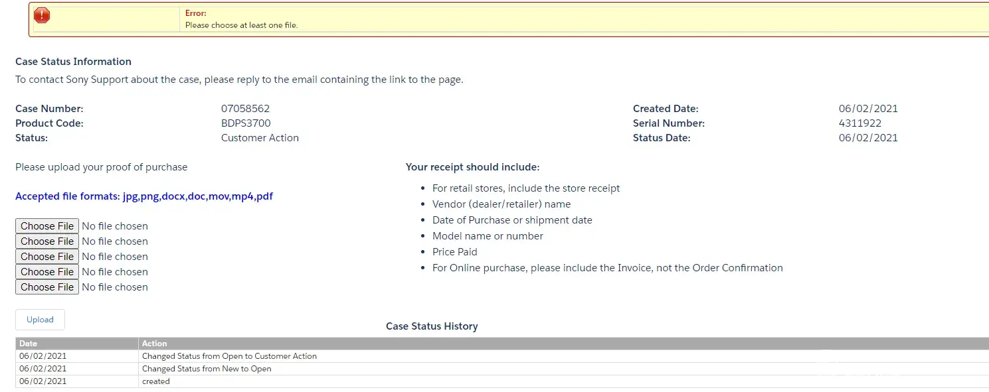This screenshot has height=392, width=989.
Task: Click the second Choose File button
Action: (47, 241)
